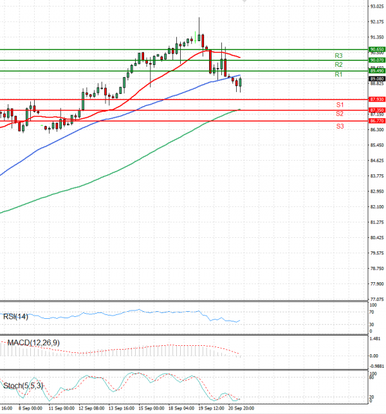Click the Stoch(5,5,3) indicator label
Screen dimensions: 386x414
click(x=23, y=386)
